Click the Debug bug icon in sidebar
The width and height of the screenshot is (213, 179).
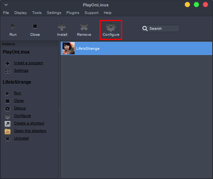(8, 109)
